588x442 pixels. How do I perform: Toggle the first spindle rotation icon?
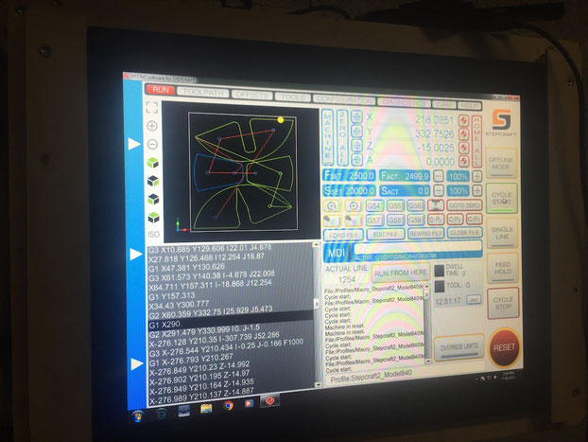pyautogui.click(x=332, y=205)
